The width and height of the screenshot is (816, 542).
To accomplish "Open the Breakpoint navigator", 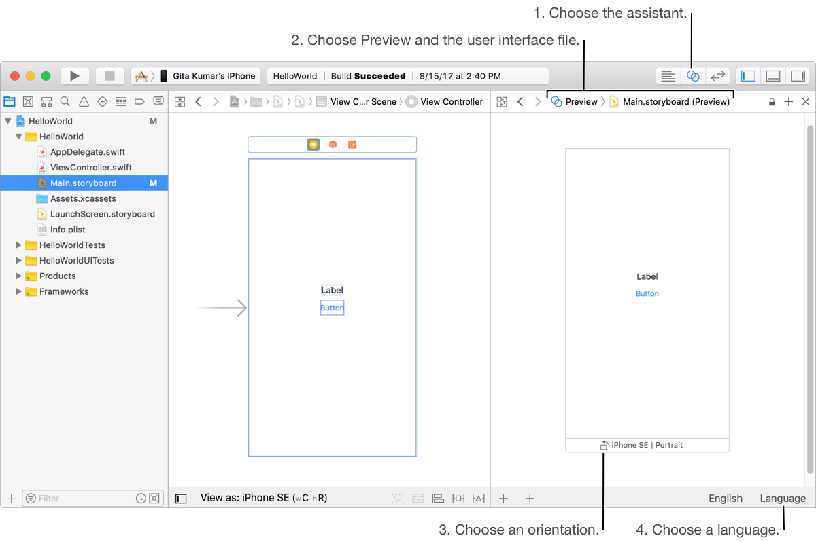I will 139,102.
